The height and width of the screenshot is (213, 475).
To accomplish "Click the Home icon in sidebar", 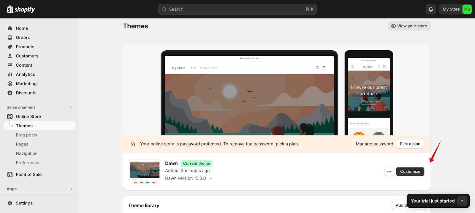I will click(10, 28).
